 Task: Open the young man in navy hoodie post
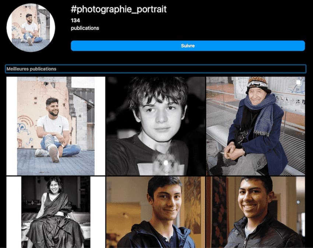pyautogui.click(x=156, y=212)
